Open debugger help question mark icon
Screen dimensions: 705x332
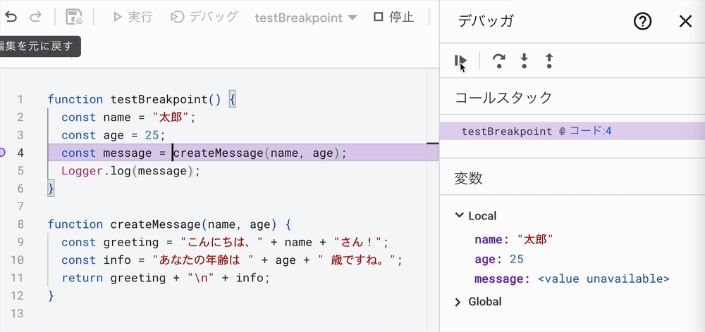[x=642, y=21]
